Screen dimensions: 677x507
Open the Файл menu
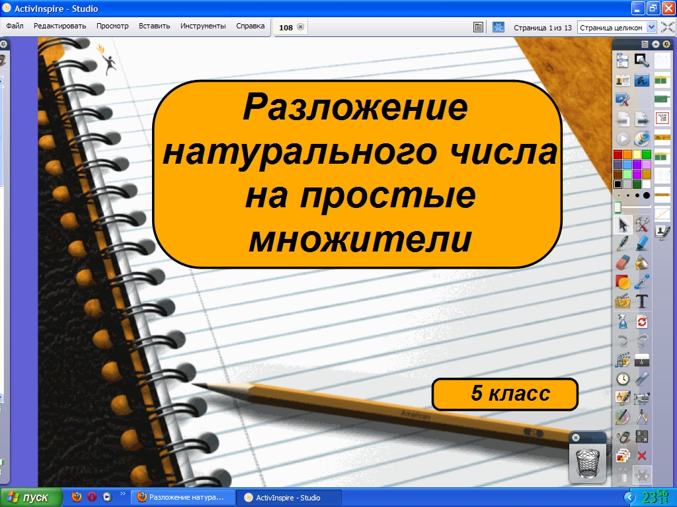[15, 26]
